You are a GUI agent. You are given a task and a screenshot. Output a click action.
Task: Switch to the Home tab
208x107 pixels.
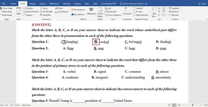coord(14,4)
